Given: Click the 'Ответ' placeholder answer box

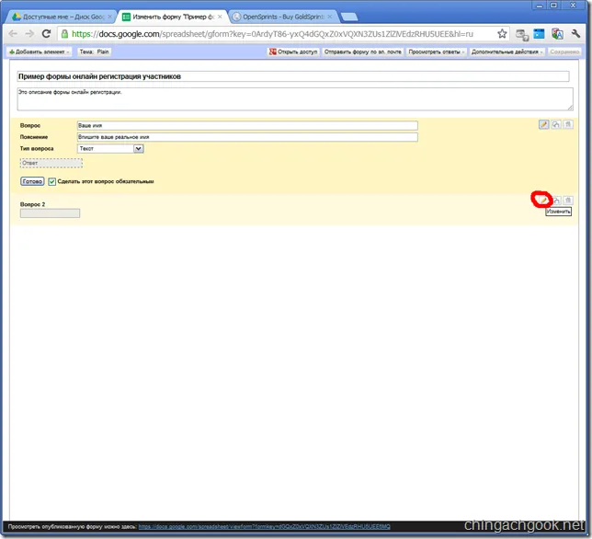Looking at the screenshot, I should 51,163.
